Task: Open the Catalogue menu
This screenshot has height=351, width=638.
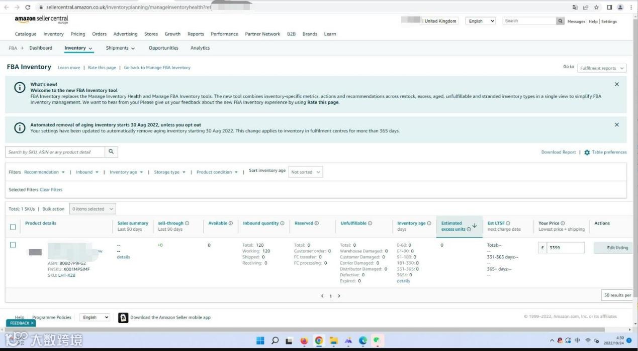Action: point(26,34)
